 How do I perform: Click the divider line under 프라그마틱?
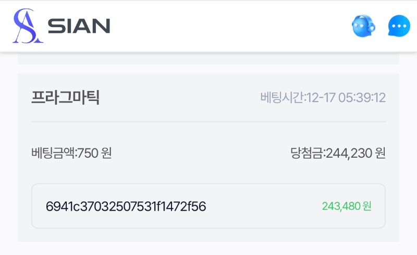[208, 122]
